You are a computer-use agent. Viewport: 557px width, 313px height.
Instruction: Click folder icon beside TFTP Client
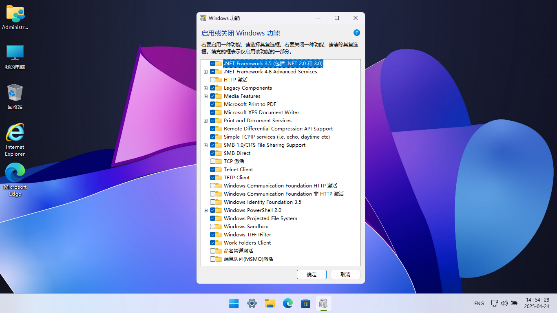(x=219, y=177)
